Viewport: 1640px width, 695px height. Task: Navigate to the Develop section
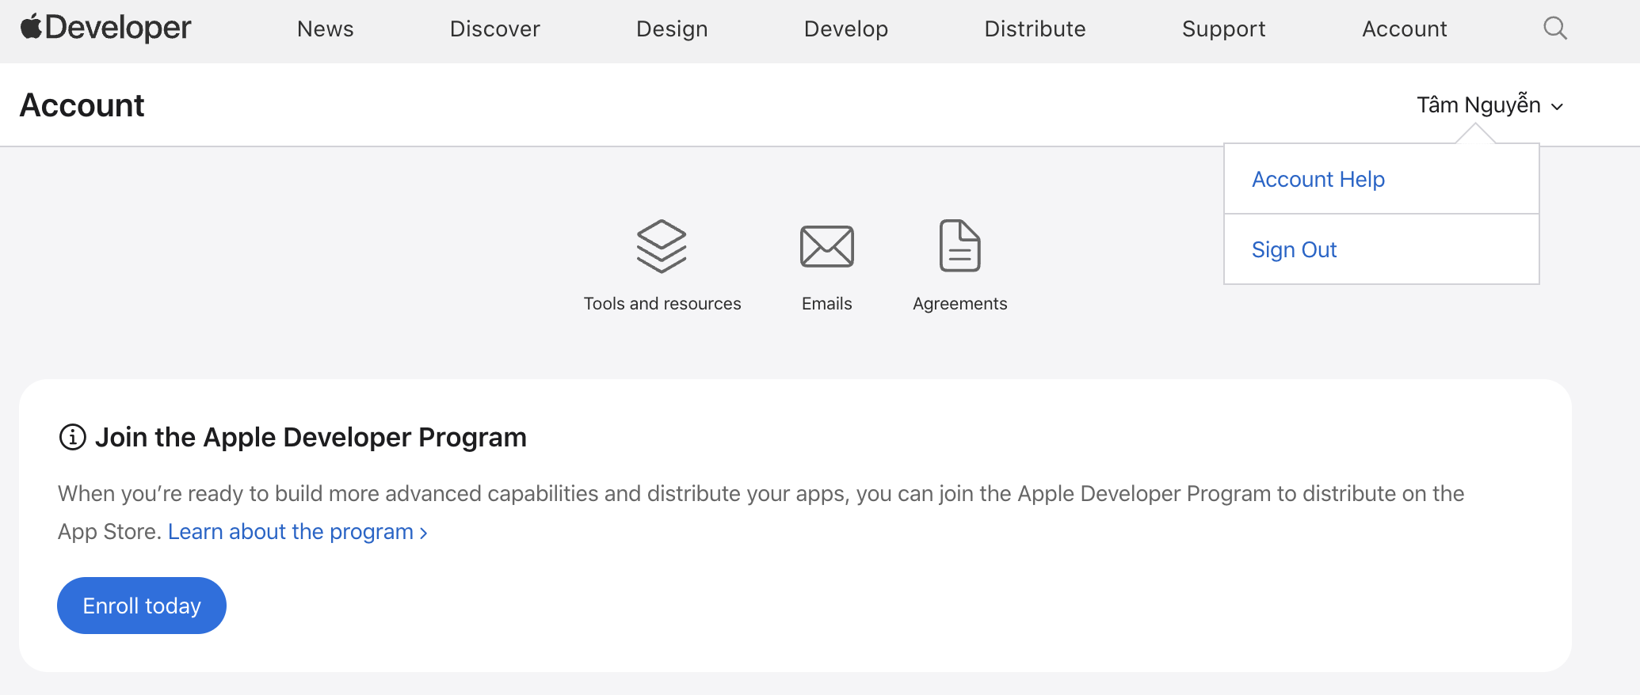point(846,29)
